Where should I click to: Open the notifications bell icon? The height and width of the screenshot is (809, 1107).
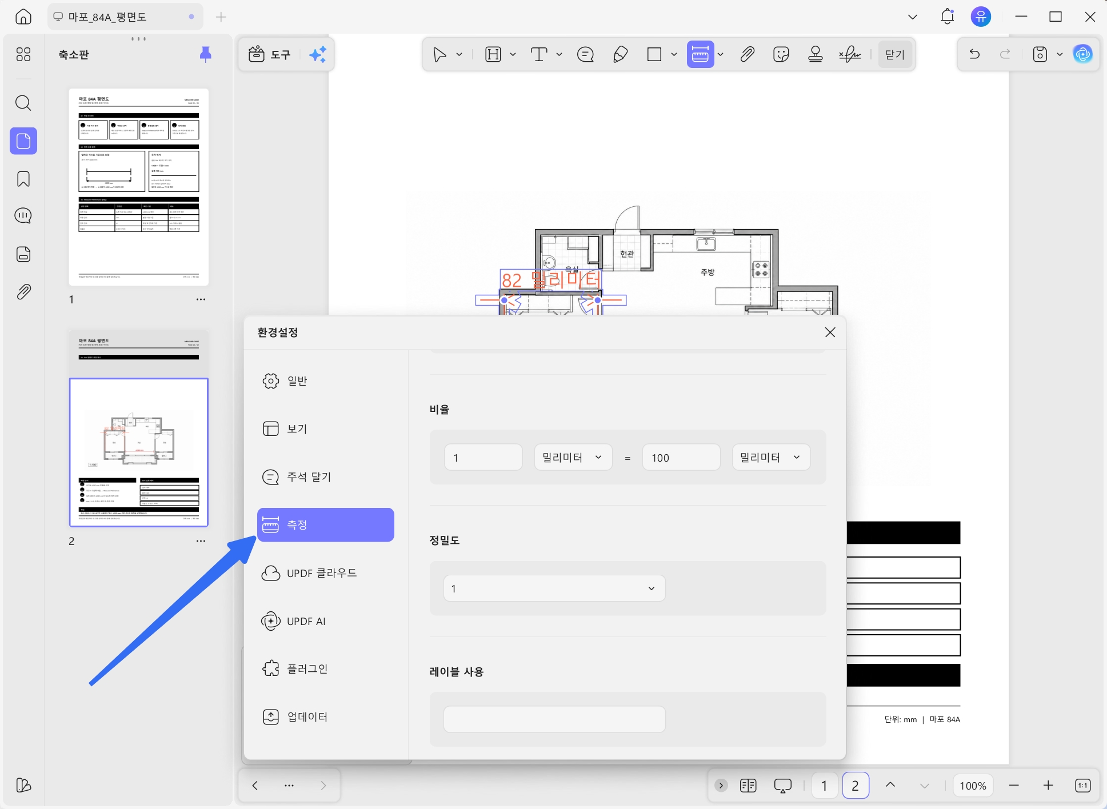[947, 17]
